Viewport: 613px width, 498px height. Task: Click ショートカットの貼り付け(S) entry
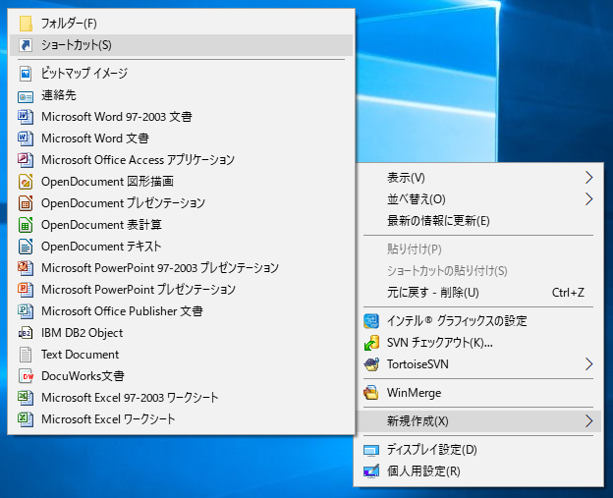(x=478, y=270)
